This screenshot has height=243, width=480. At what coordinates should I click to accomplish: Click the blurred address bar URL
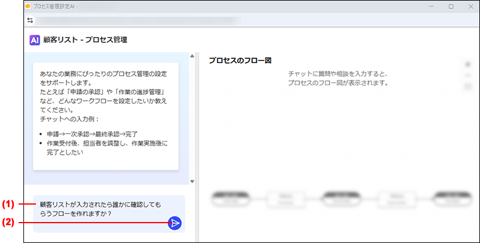coord(138,20)
